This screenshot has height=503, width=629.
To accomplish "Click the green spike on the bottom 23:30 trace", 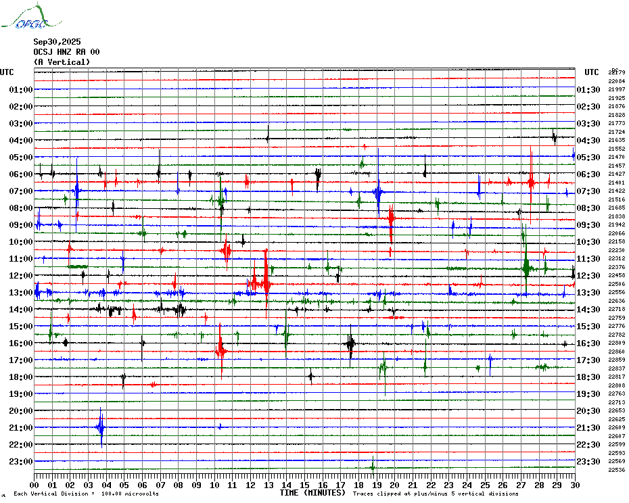I will click(x=373, y=467).
